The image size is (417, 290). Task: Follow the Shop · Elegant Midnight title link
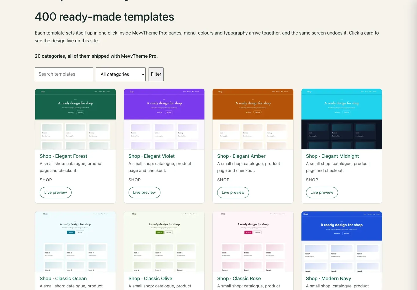(x=332, y=156)
